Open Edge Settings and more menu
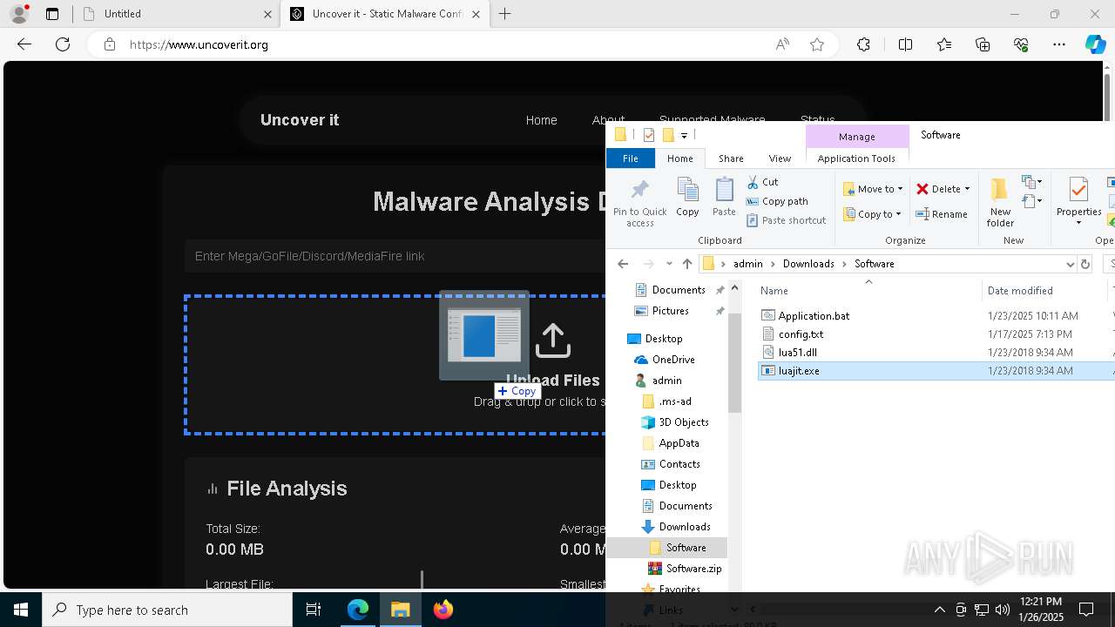This screenshot has width=1115, height=627. tap(1059, 44)
